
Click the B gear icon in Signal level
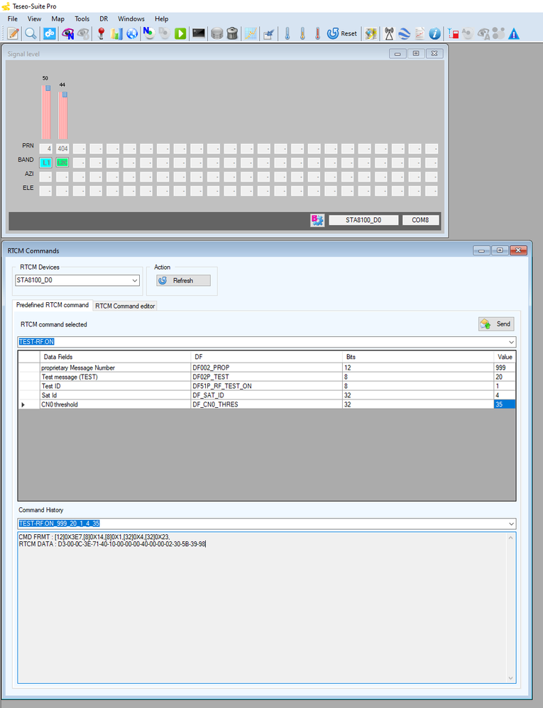(317, 220)
